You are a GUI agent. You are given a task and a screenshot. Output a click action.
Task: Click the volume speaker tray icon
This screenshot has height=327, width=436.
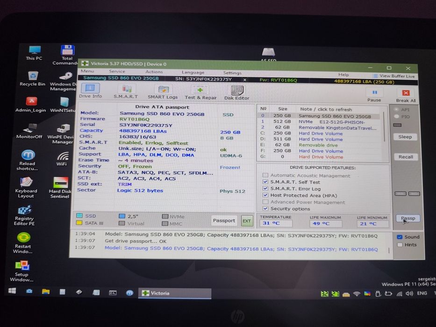click(x=409, y=294)
